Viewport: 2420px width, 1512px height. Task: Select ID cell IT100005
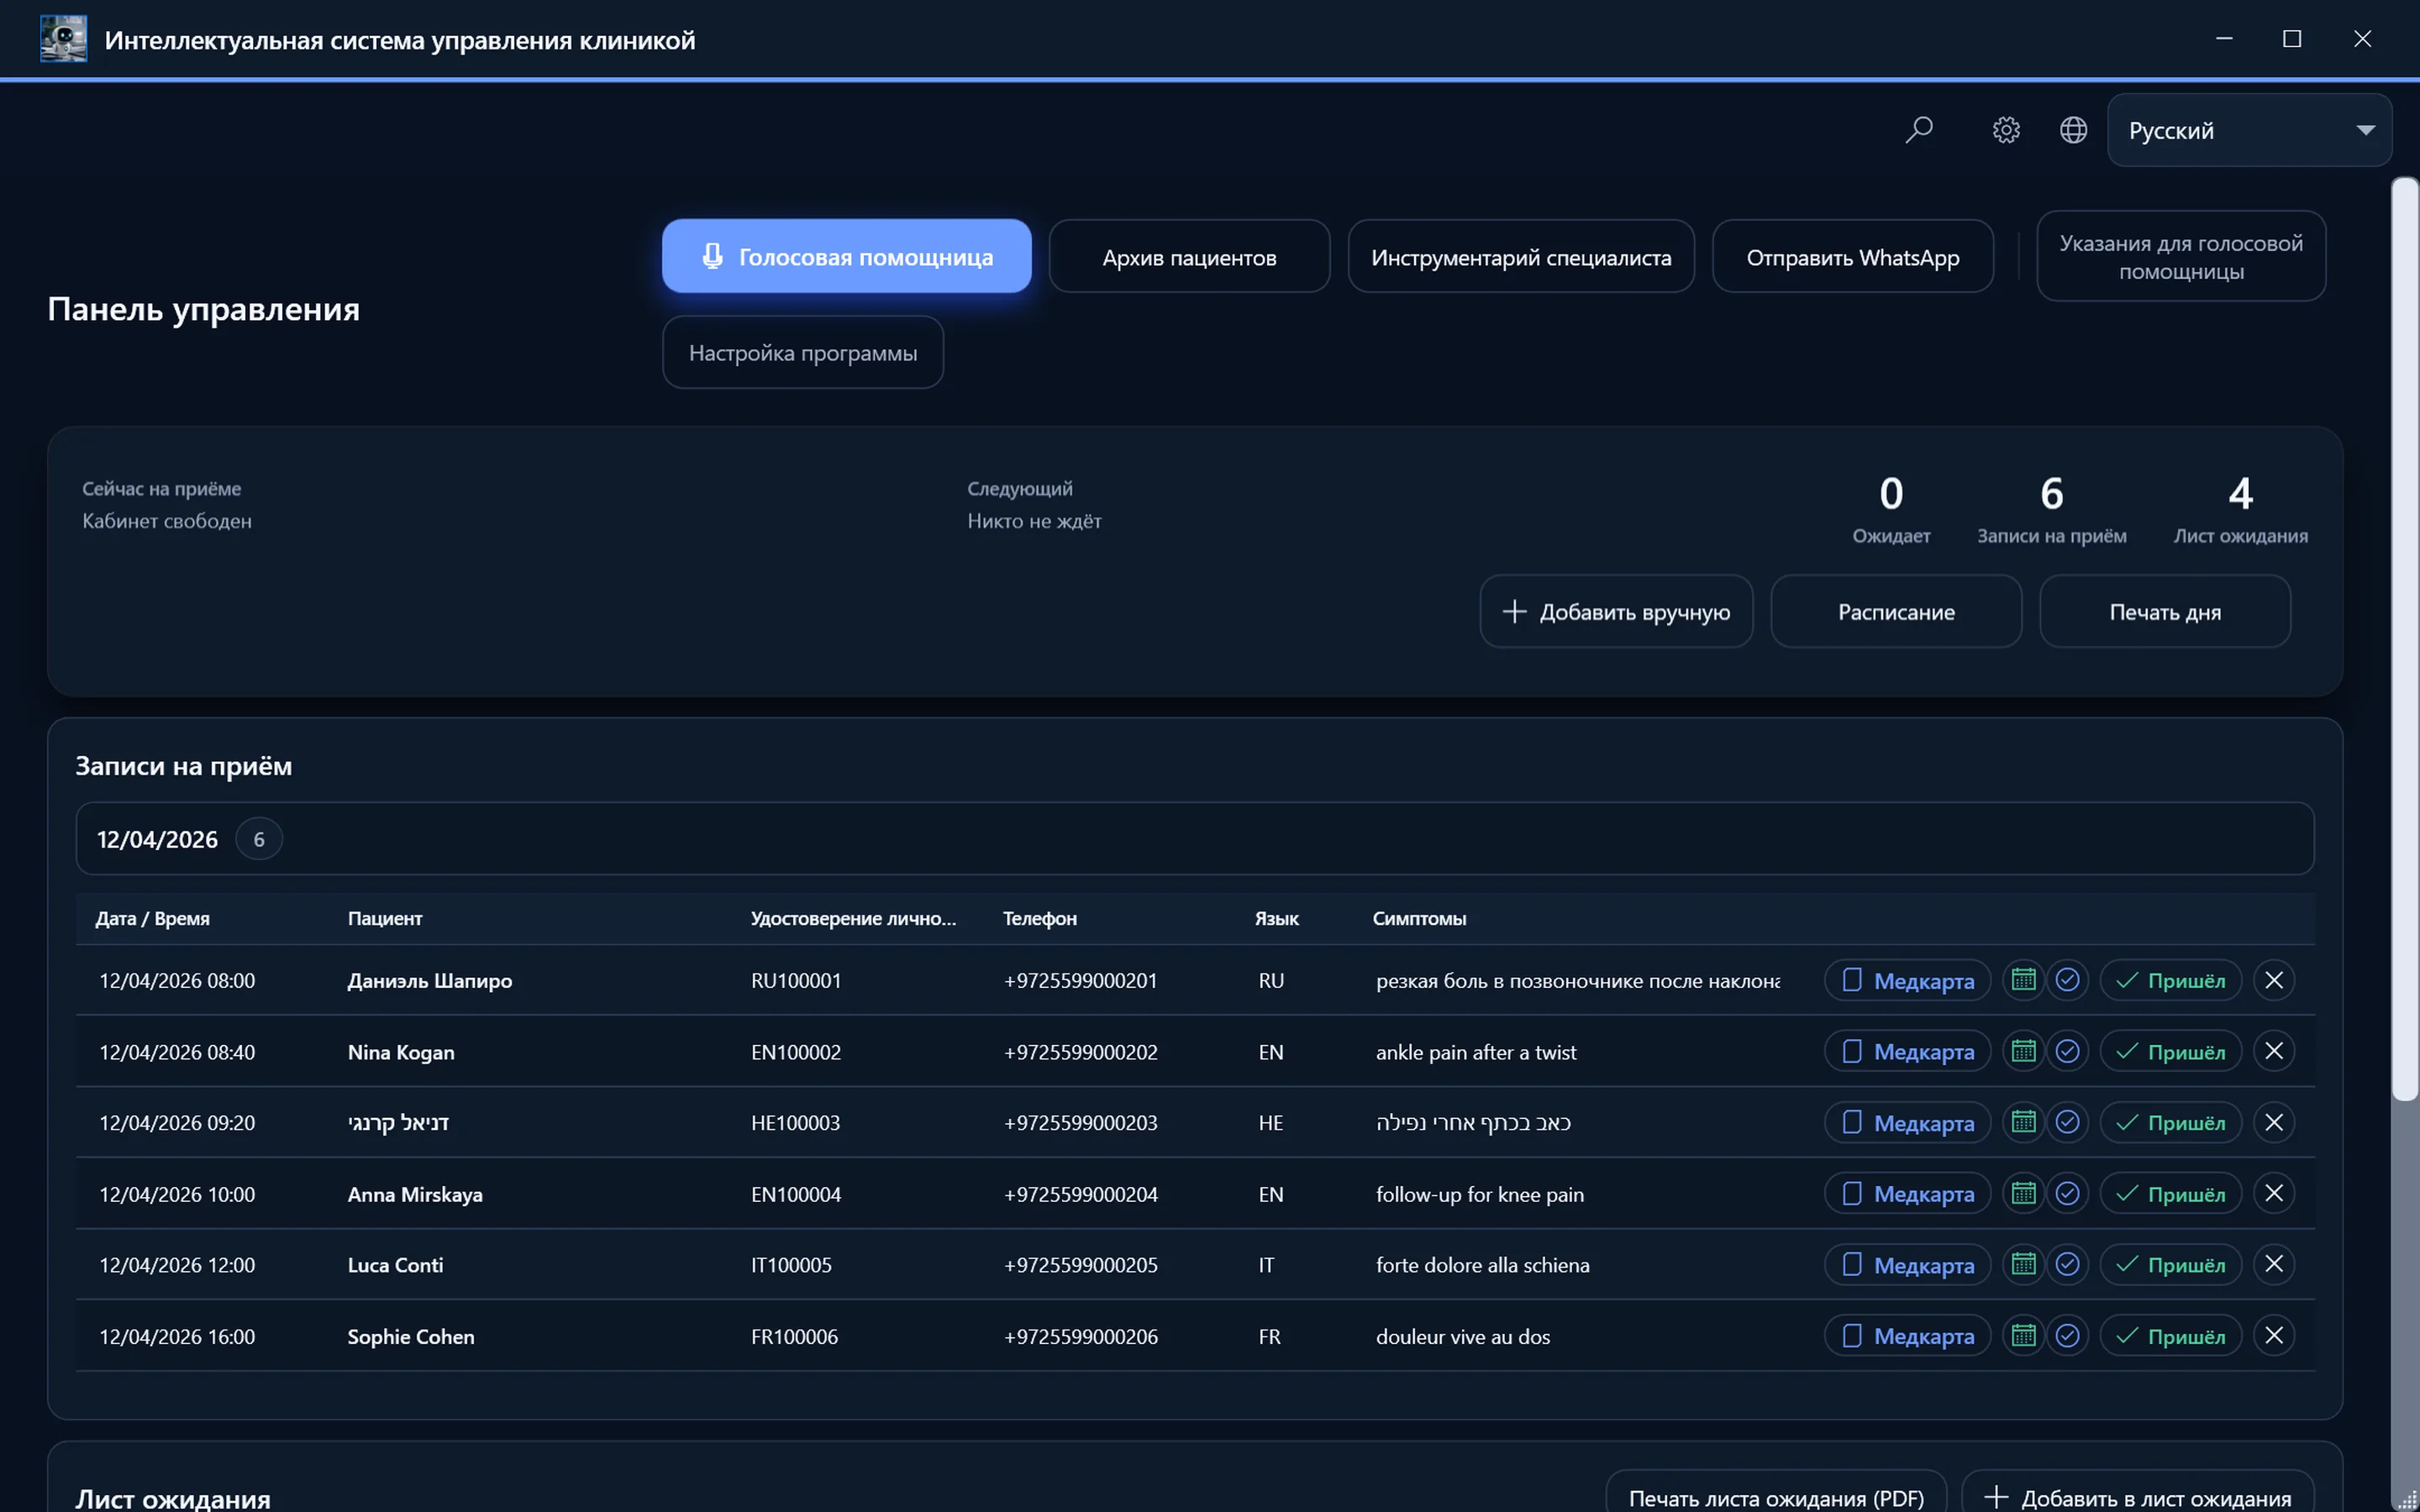click(791, 1265)
